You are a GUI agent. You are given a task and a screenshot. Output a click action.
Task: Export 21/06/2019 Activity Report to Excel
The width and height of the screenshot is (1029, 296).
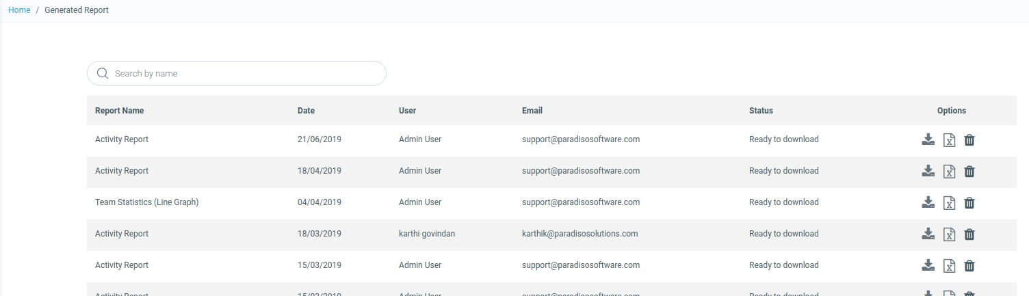[x=949, y=140]
